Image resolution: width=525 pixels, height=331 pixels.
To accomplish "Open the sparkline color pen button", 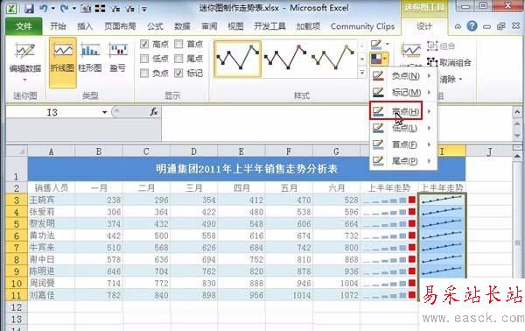I will click(x=376, y=45).
